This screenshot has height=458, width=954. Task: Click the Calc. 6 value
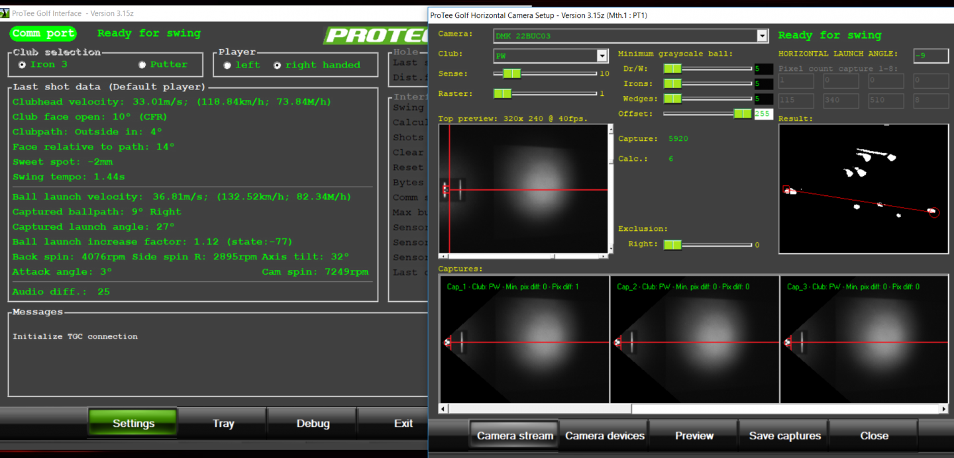[670, 159]
